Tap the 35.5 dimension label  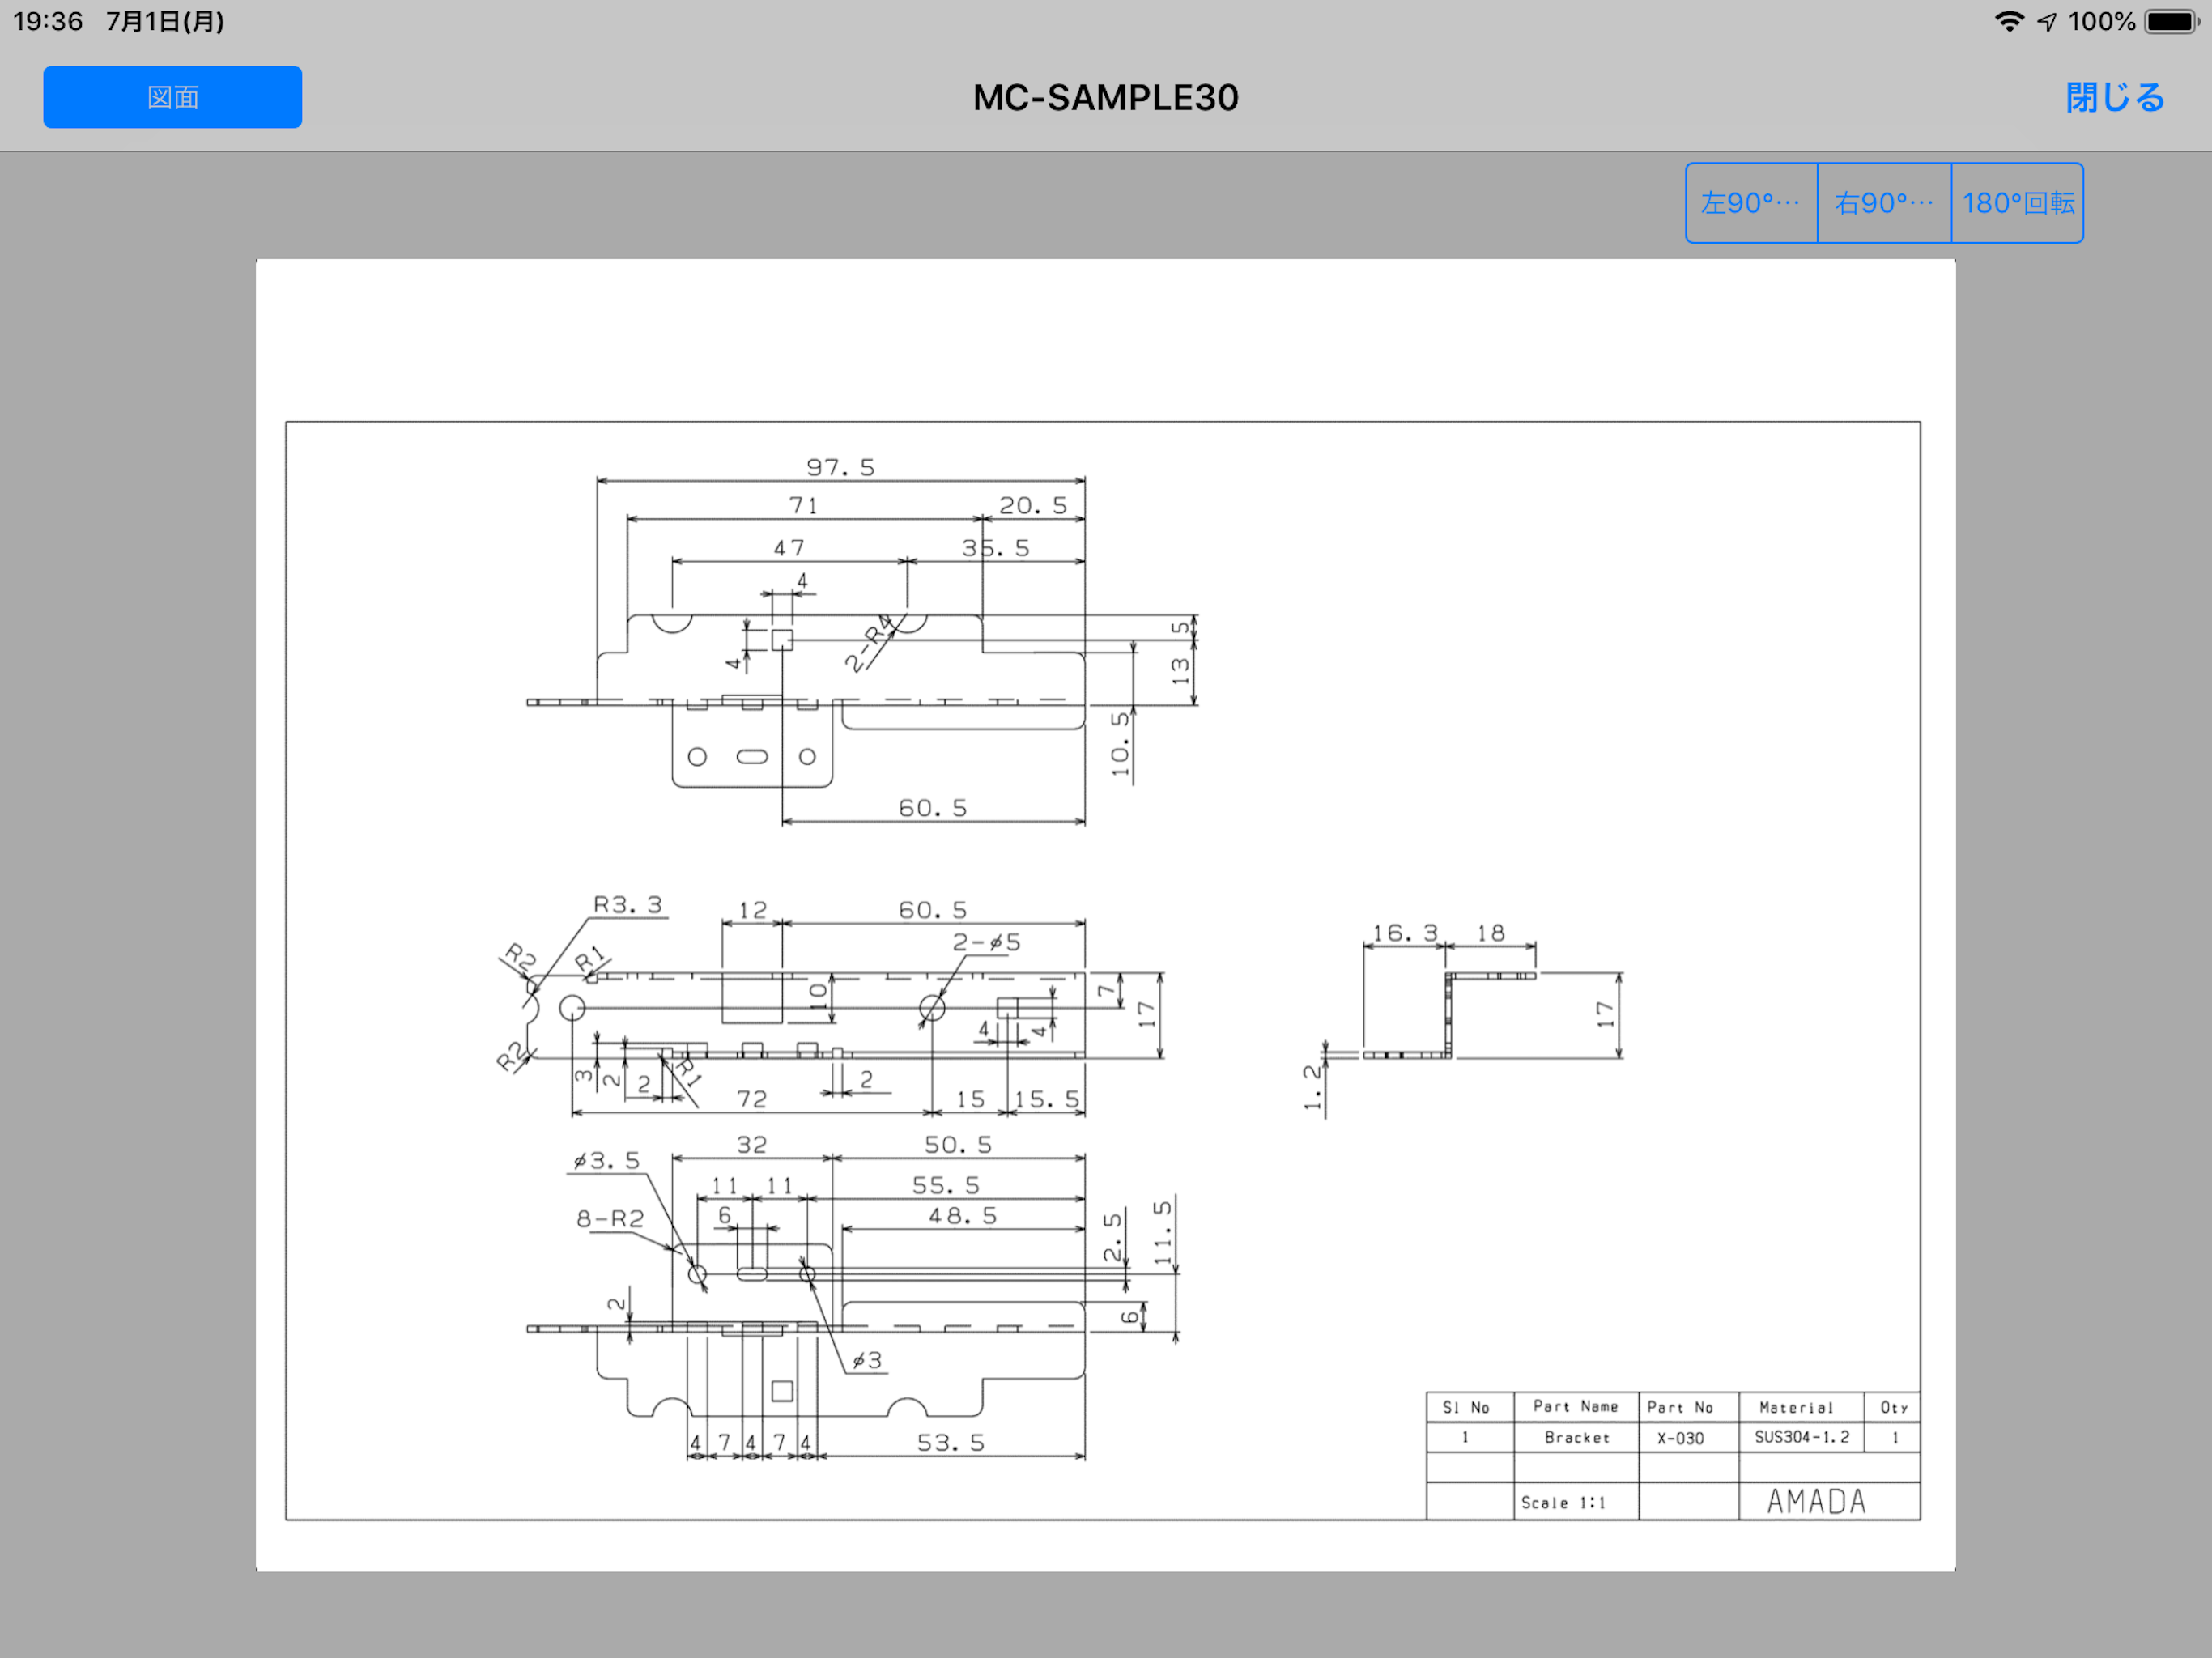tap(996, 547)
